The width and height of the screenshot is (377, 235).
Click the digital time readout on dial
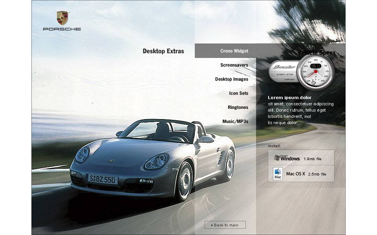[315, 66]
